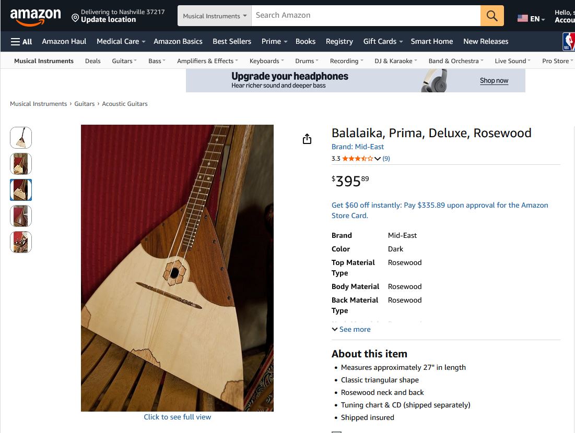Open the Guitars dropdown menu

[x=124, y=61]
